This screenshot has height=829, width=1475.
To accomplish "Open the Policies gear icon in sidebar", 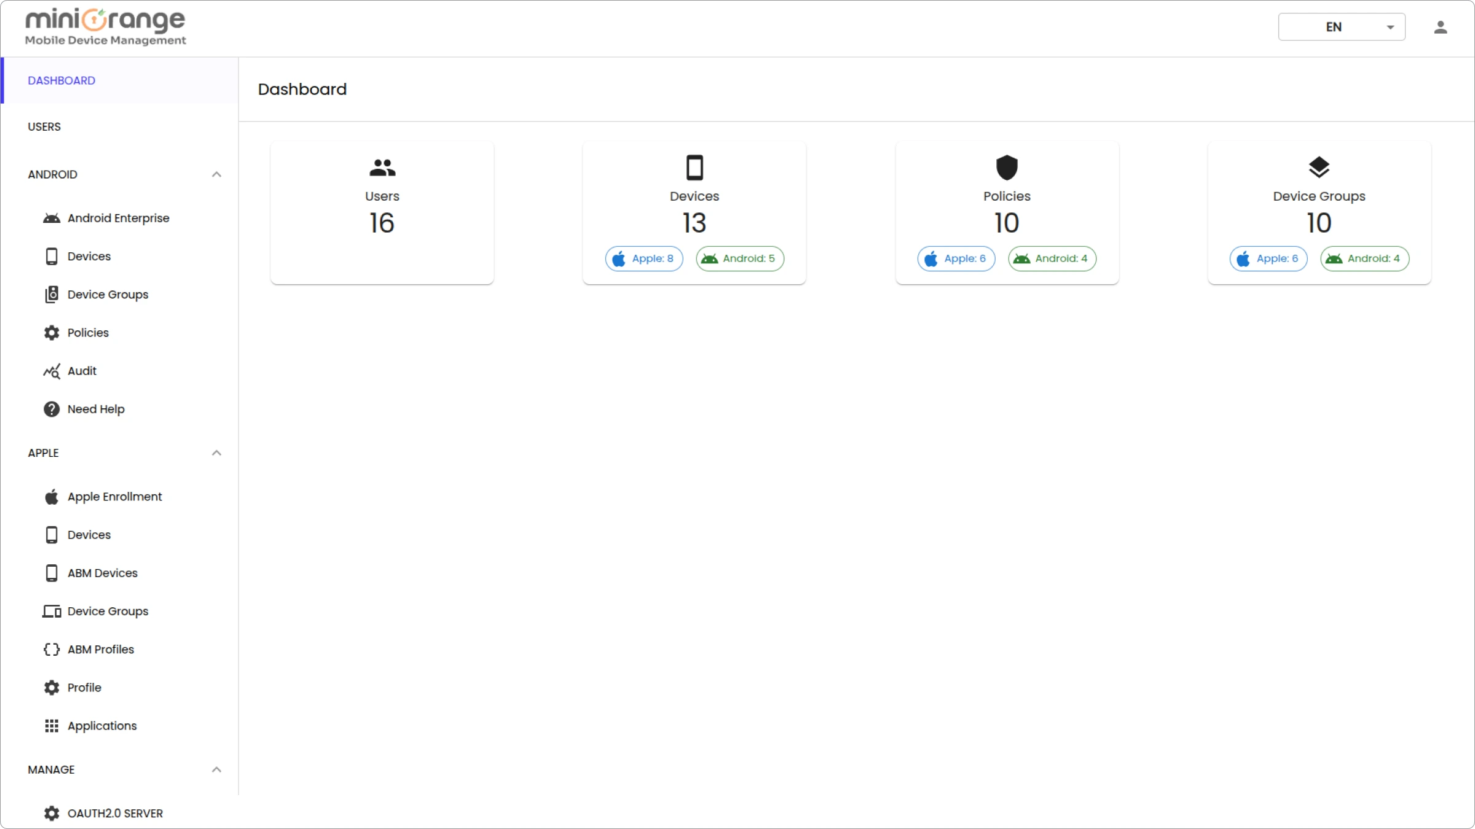I will tap(52, 332).
